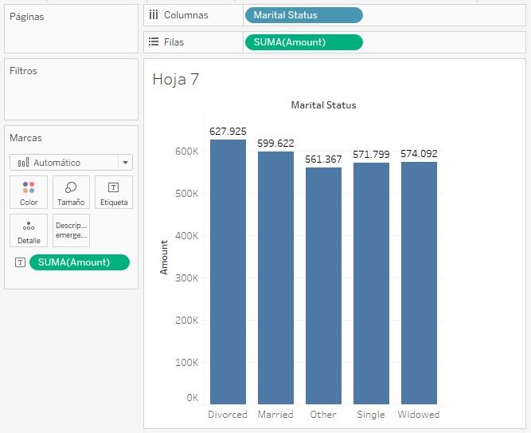Viewport: 531px width, 433px height.
Task: Click the Divorced axis label
Action: (x=228, y=415)
